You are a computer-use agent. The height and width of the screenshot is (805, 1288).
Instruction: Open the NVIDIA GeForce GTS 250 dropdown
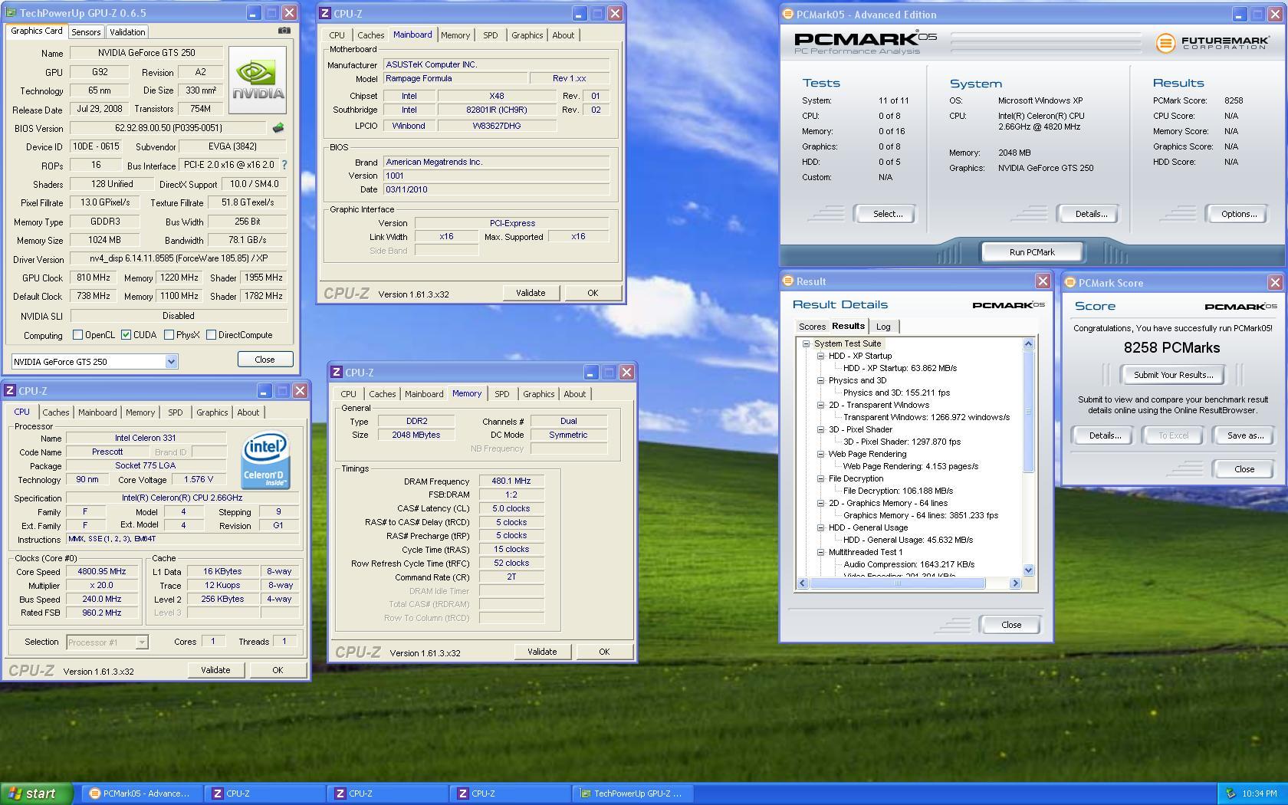(171, 362)
